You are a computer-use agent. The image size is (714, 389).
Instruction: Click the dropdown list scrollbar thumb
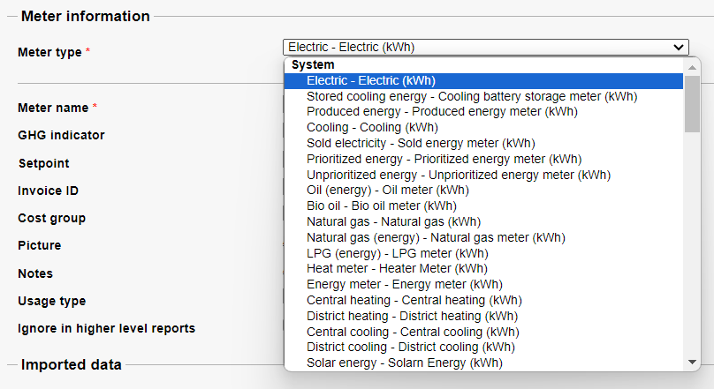pyautogui.click(x=693, y=102)
